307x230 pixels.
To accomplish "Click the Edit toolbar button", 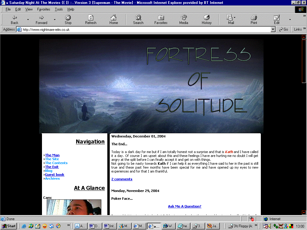I will click(x=277, y=19).
